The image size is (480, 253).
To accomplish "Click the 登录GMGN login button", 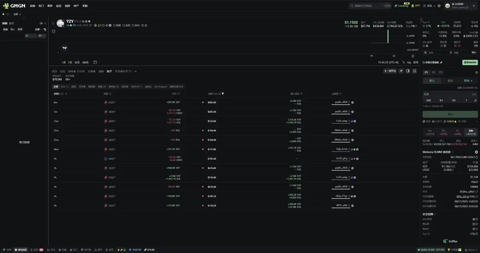I will point(470,62).
